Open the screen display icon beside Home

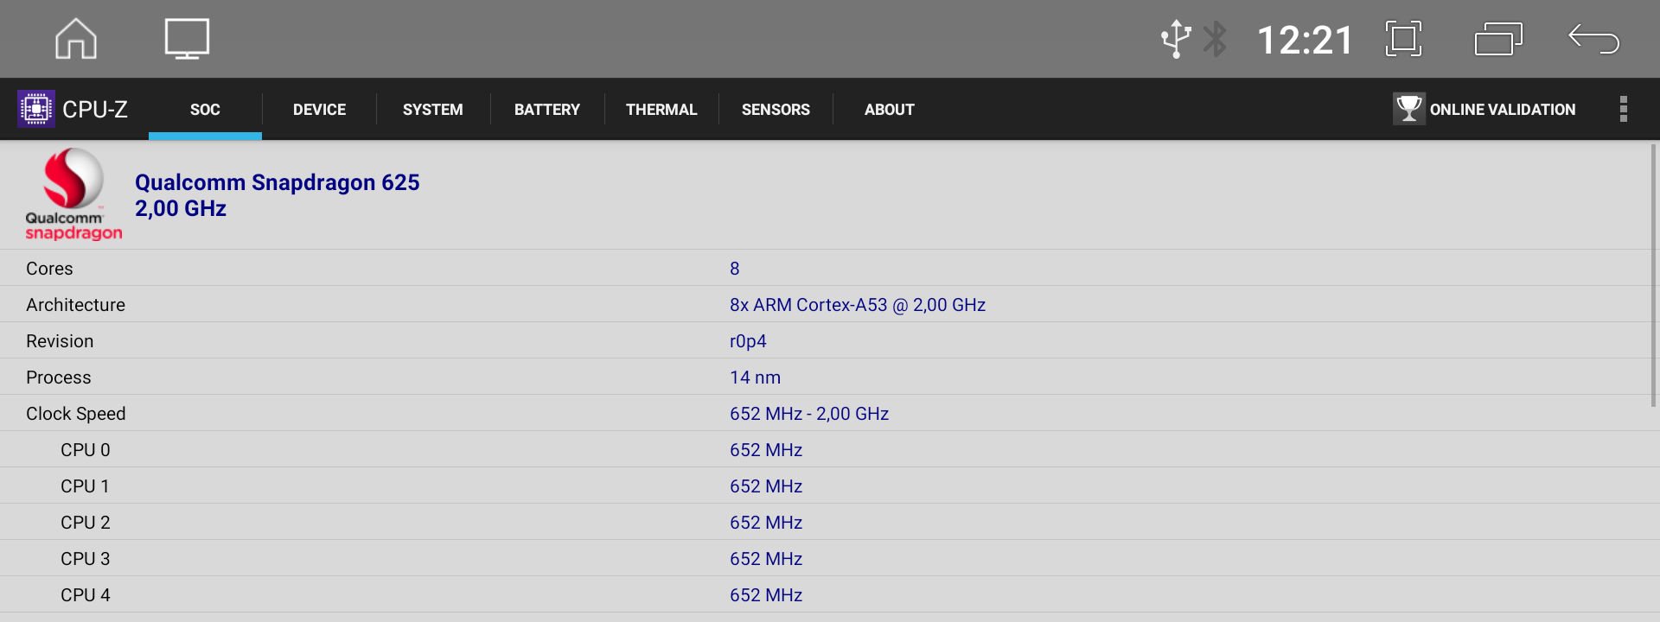click(x=187, y=39)
